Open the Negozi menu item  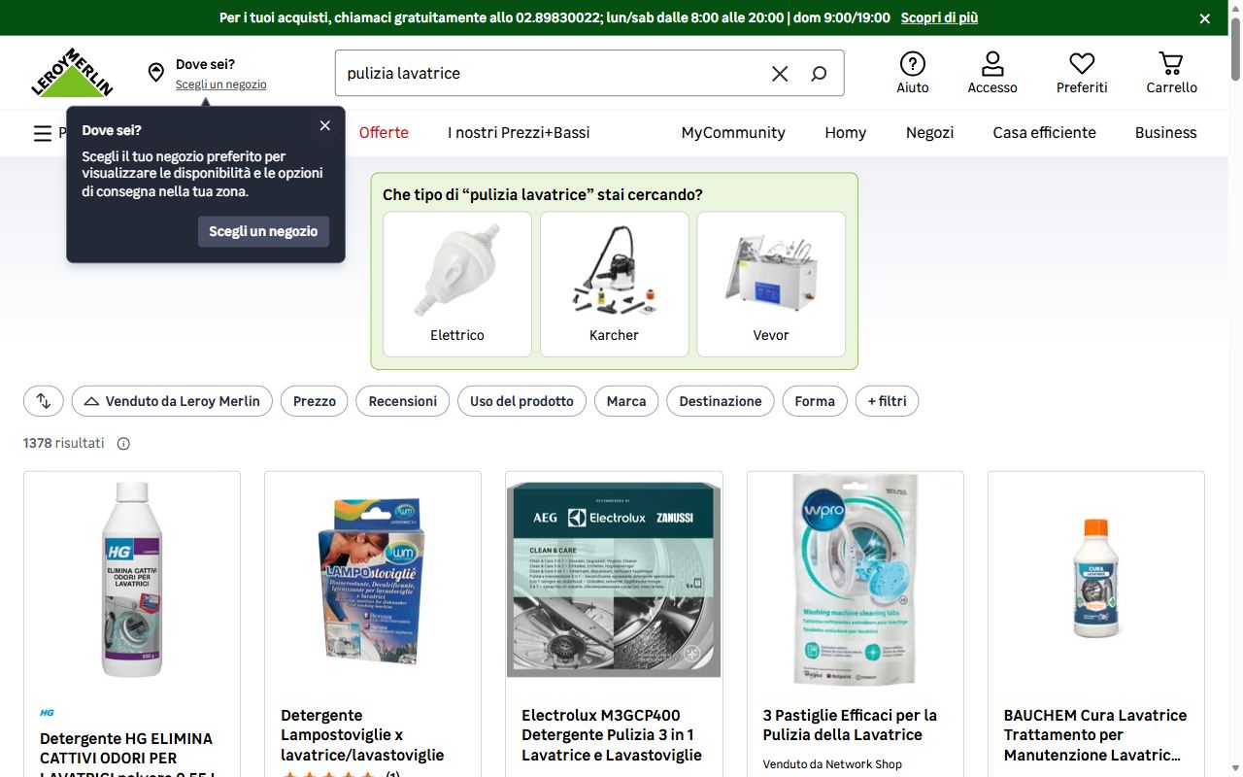pos(930,133)
